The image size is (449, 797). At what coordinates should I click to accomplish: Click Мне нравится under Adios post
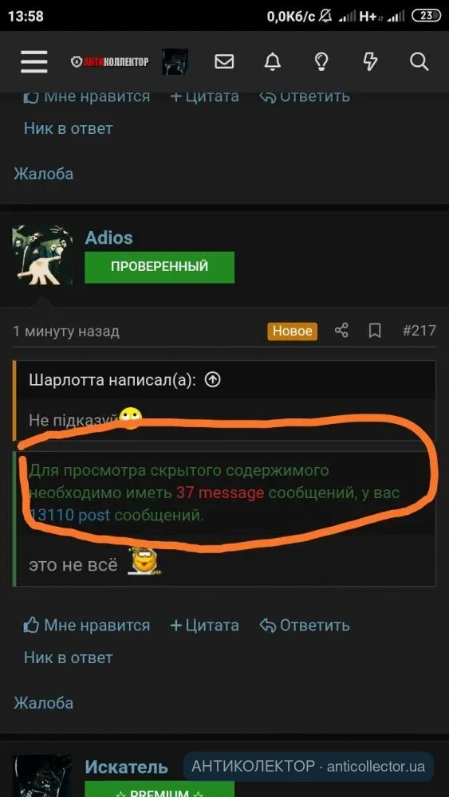click(87, 625)
